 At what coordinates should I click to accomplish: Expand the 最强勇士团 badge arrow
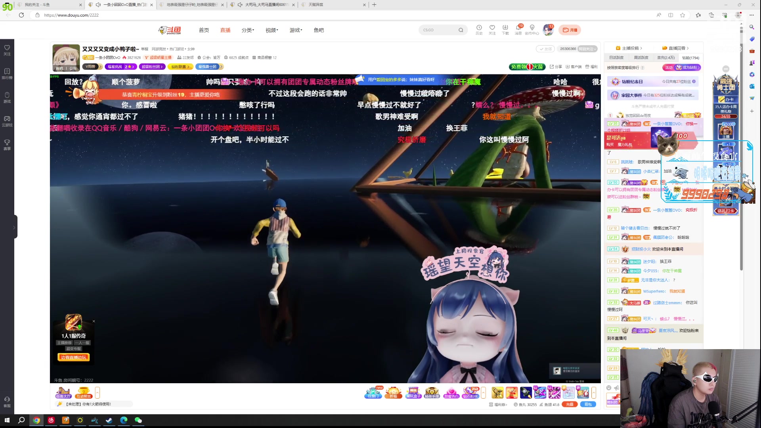pyautogui.click(x=221, y=67)
